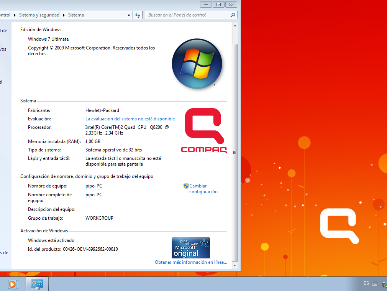Click the Activación de Windows section heading
This screenshot has height=291, width=387.
click(x=44, y=231)
